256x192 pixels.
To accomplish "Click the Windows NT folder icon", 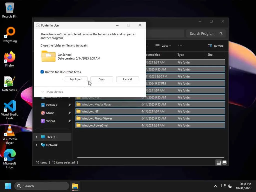I will pyautogui.click(x=78, y=111).
